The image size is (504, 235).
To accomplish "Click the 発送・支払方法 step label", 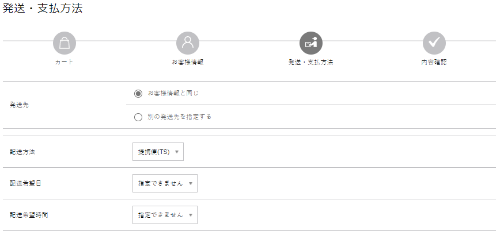I will 311,62.
